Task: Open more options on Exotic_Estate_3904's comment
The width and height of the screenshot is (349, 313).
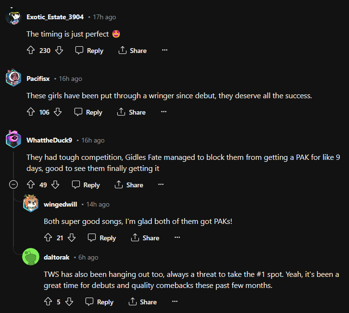Action: pos(164,50)
